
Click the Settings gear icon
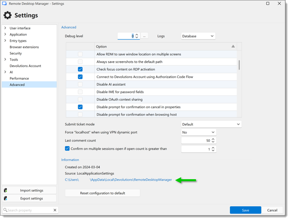[x=7, y=16]
